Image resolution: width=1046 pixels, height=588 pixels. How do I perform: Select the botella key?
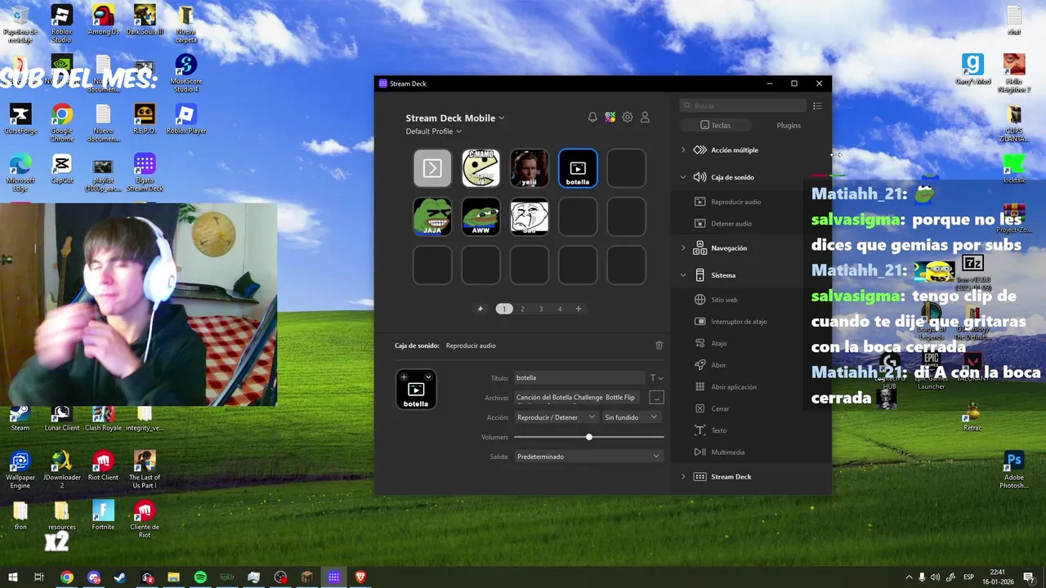click(x=578, y=168)
